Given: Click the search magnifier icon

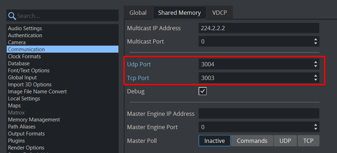Looking at the screenshot, I should click(x=12, y=16).
